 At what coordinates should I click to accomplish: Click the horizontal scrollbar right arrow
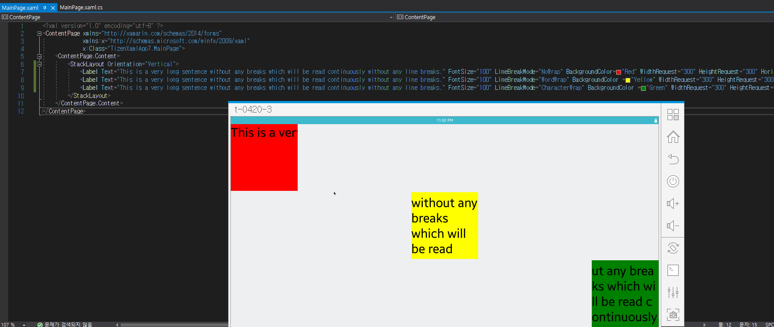point(704,325)
